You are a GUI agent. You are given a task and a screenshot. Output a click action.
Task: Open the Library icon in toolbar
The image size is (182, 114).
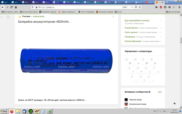coord(157,7)
